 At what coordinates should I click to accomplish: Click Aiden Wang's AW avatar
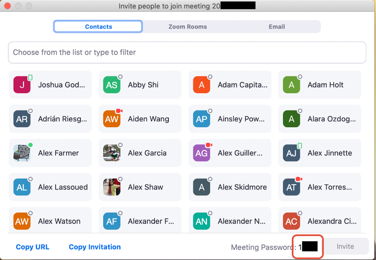pos(112,119)
